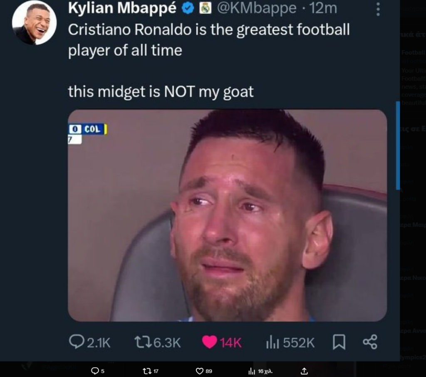Image resolution: width=426 pixels, height=377 pixels.
Task: Repost the bottom post with 17 reposts
Action: [x=147, y=371]
